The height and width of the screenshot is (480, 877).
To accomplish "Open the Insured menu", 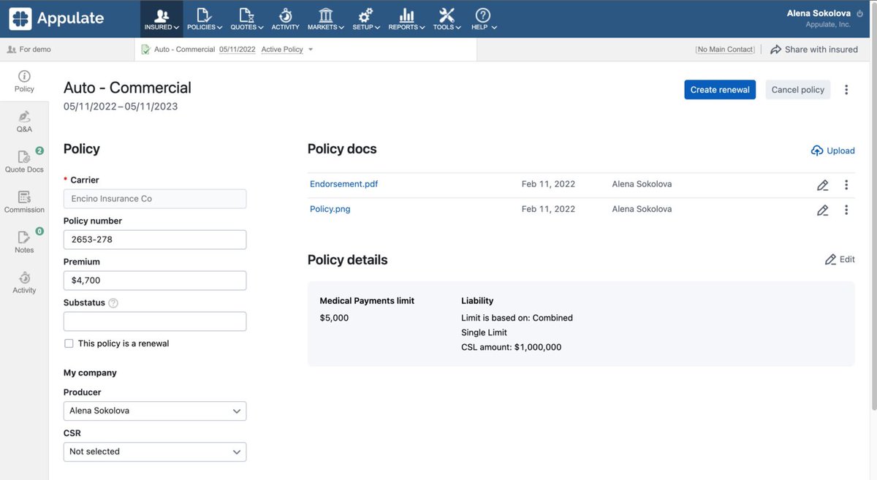I will (162, 19).
